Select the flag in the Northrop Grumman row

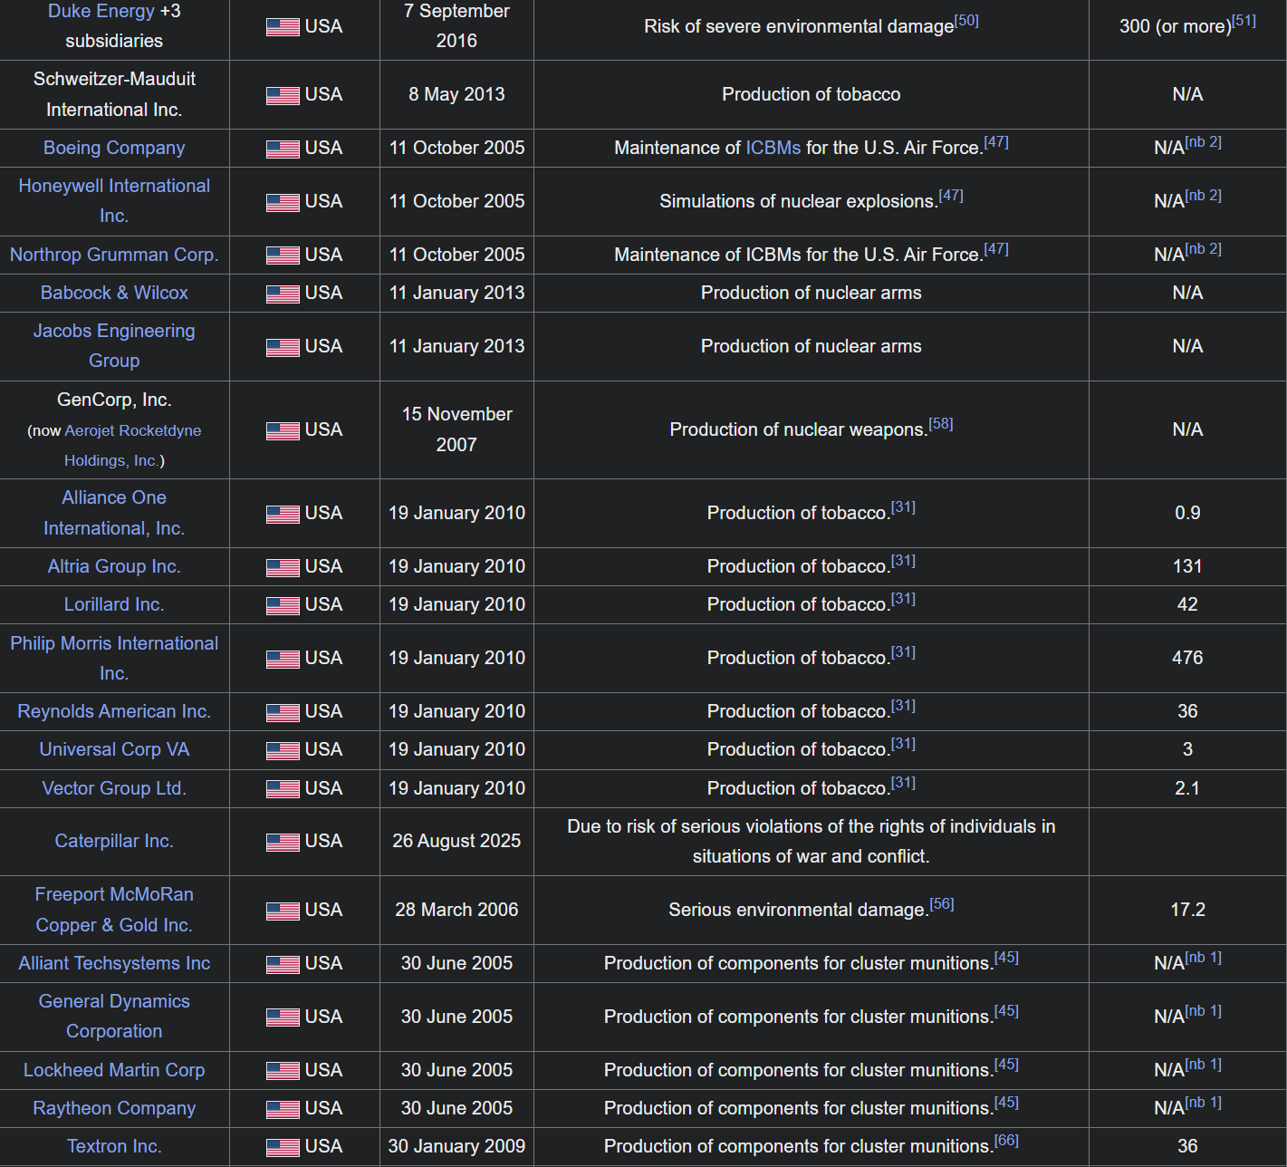coord(283,256)
